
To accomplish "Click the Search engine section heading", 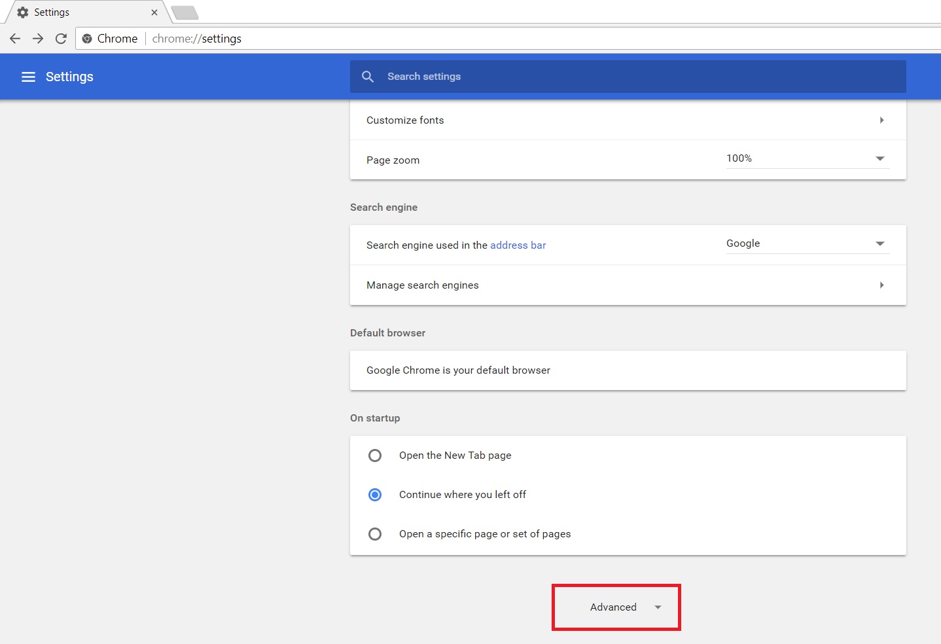I will (x=383, y=207).
